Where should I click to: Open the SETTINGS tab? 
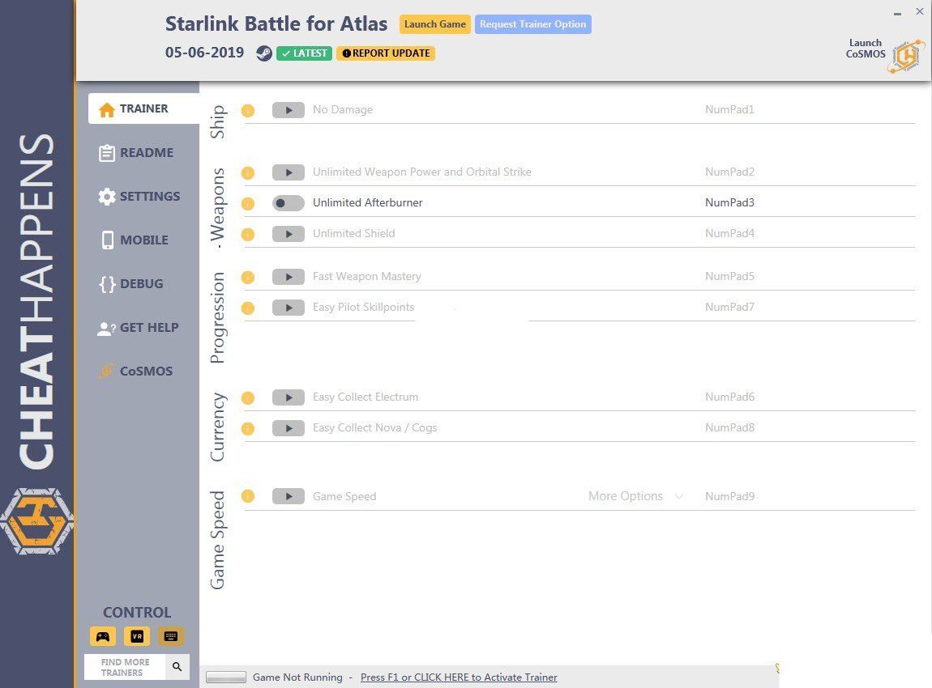[139, 197]
